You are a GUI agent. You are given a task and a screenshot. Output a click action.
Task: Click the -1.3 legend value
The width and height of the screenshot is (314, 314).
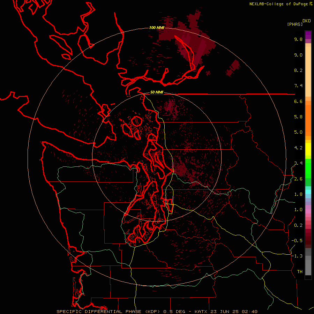click(x=297, y=256)
